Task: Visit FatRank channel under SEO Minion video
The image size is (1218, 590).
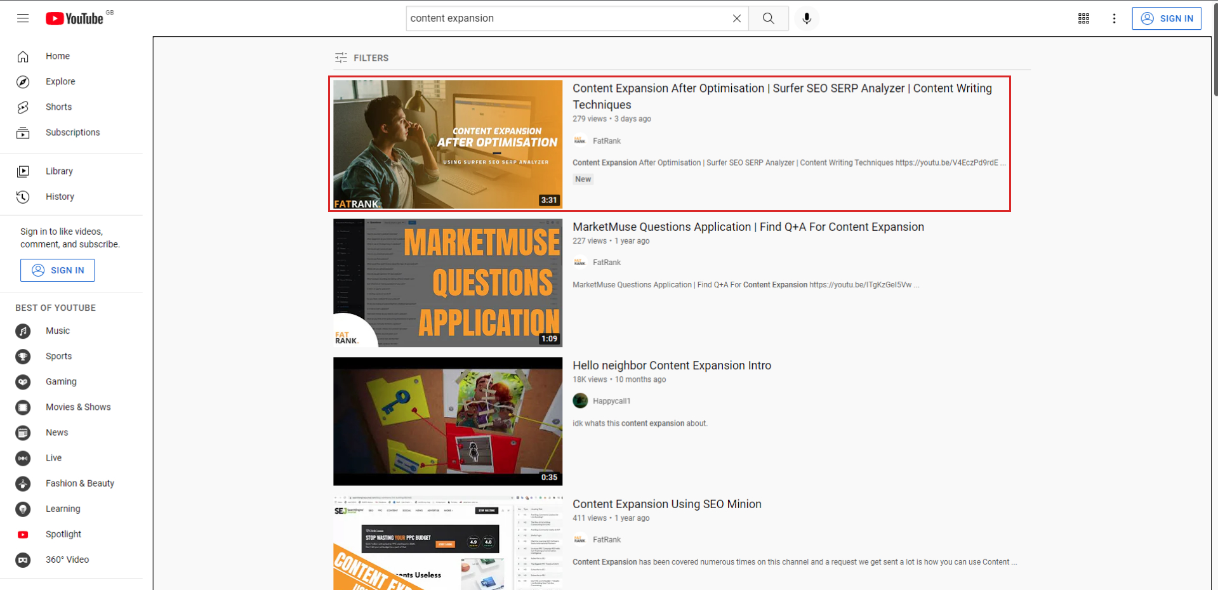Action: 607,539
